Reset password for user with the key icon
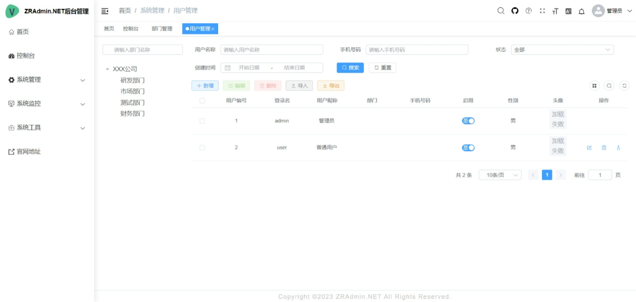 [x=618, y=148]
